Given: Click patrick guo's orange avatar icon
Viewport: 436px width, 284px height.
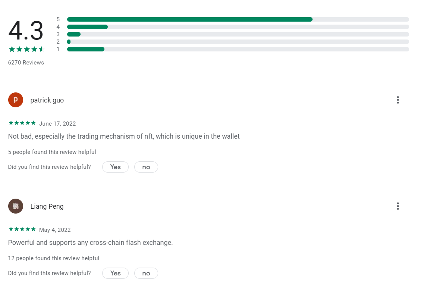Looking at the screenshot, I should 16,100.
